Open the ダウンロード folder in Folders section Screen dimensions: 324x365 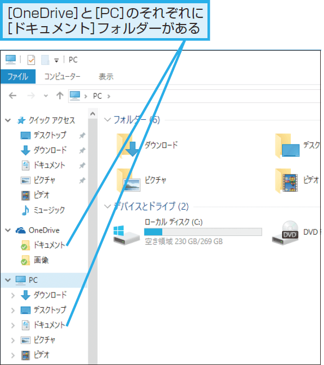147,145
